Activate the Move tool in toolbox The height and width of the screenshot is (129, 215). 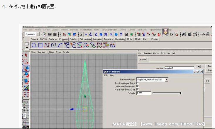point(26,68)
